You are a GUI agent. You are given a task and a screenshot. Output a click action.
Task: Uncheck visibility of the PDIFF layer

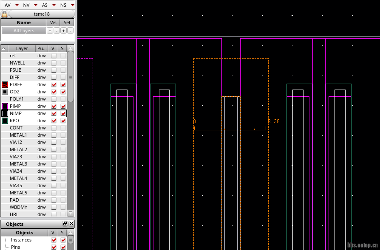[54, 84]
